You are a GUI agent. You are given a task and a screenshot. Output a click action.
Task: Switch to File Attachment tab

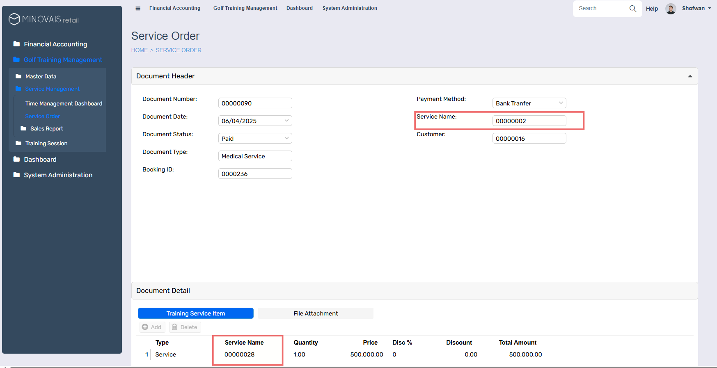pyautogui.click(x=316, y=313)
